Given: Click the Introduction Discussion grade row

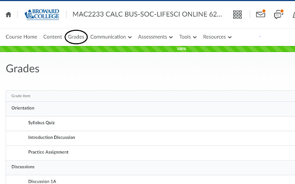Looking at the screenshot, I should click(x=51, y=138).
